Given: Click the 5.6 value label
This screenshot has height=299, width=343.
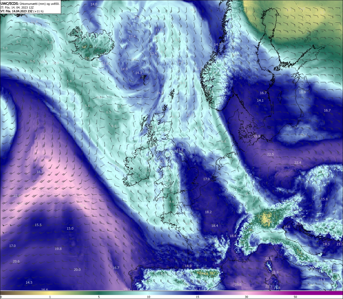Looking at the screenshot, I should coord(87,106).
